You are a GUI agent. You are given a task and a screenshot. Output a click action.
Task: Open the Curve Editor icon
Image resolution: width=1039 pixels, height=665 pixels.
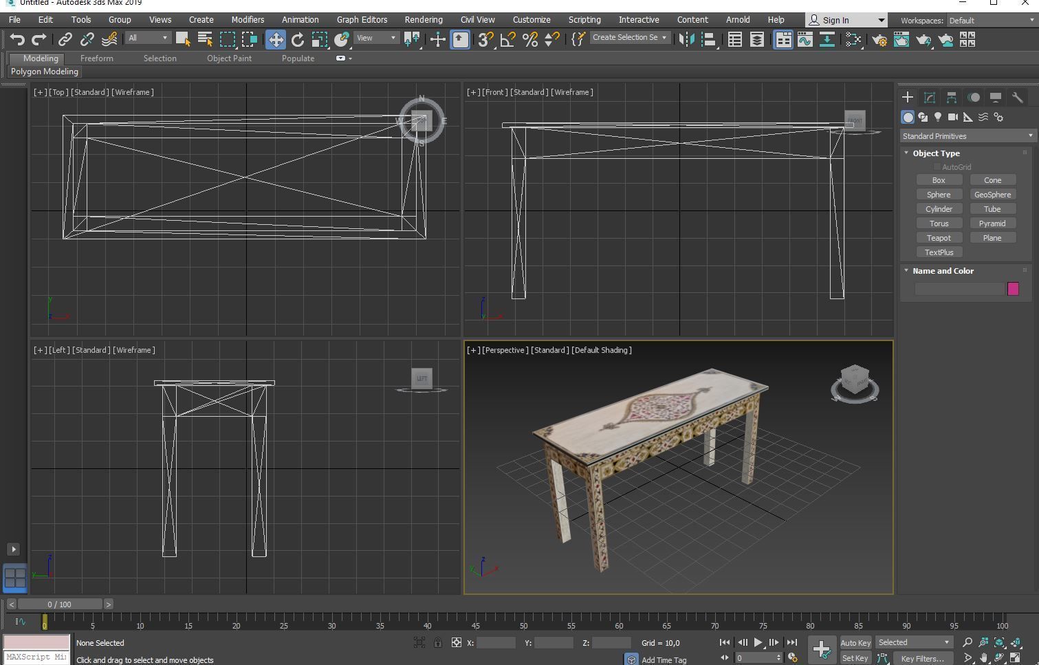pyautogui.click(x=805, y=40)
